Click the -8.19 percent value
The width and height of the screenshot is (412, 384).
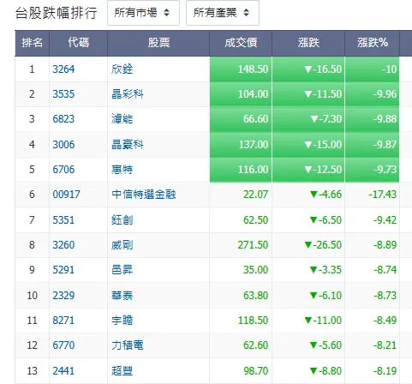(385, 371)
